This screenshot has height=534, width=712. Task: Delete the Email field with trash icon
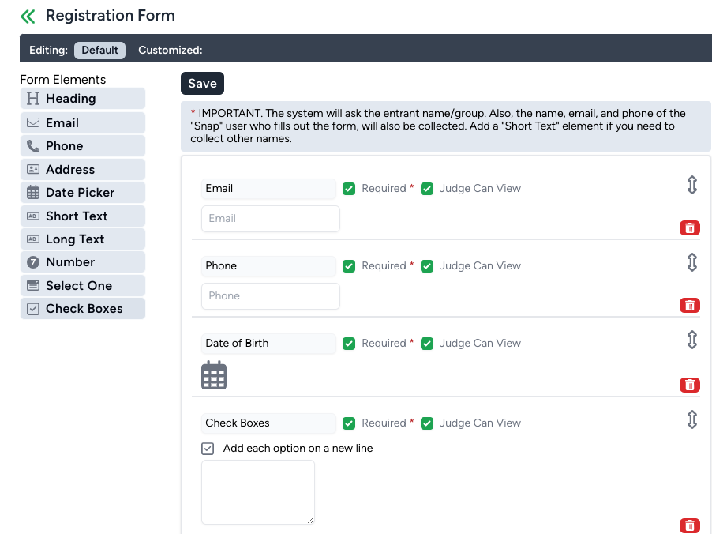689,228
